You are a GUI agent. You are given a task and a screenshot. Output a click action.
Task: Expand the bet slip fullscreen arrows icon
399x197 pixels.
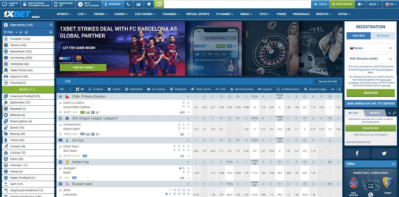(394, 113)
